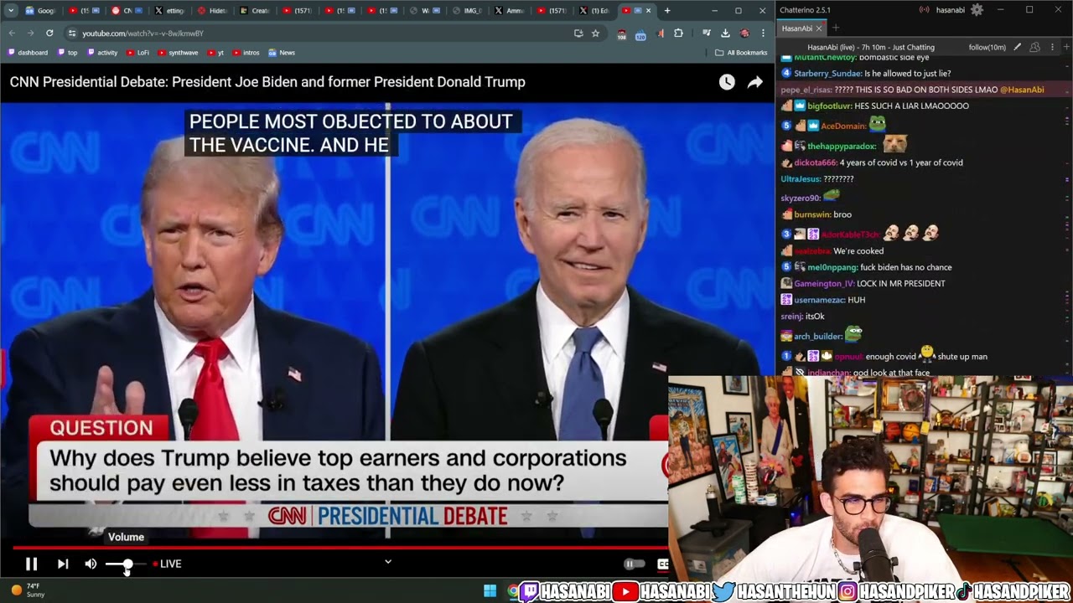
Task: Add a new split with plus icon
Action: pyautogui.click(x=1065, y=47)
